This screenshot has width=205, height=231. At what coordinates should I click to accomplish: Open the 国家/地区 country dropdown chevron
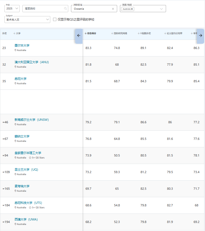click(x=161, y=9)
